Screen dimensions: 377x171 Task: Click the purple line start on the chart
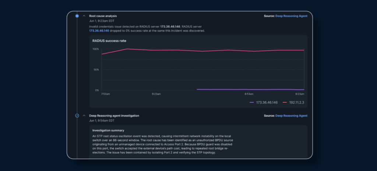coord(197,89)
